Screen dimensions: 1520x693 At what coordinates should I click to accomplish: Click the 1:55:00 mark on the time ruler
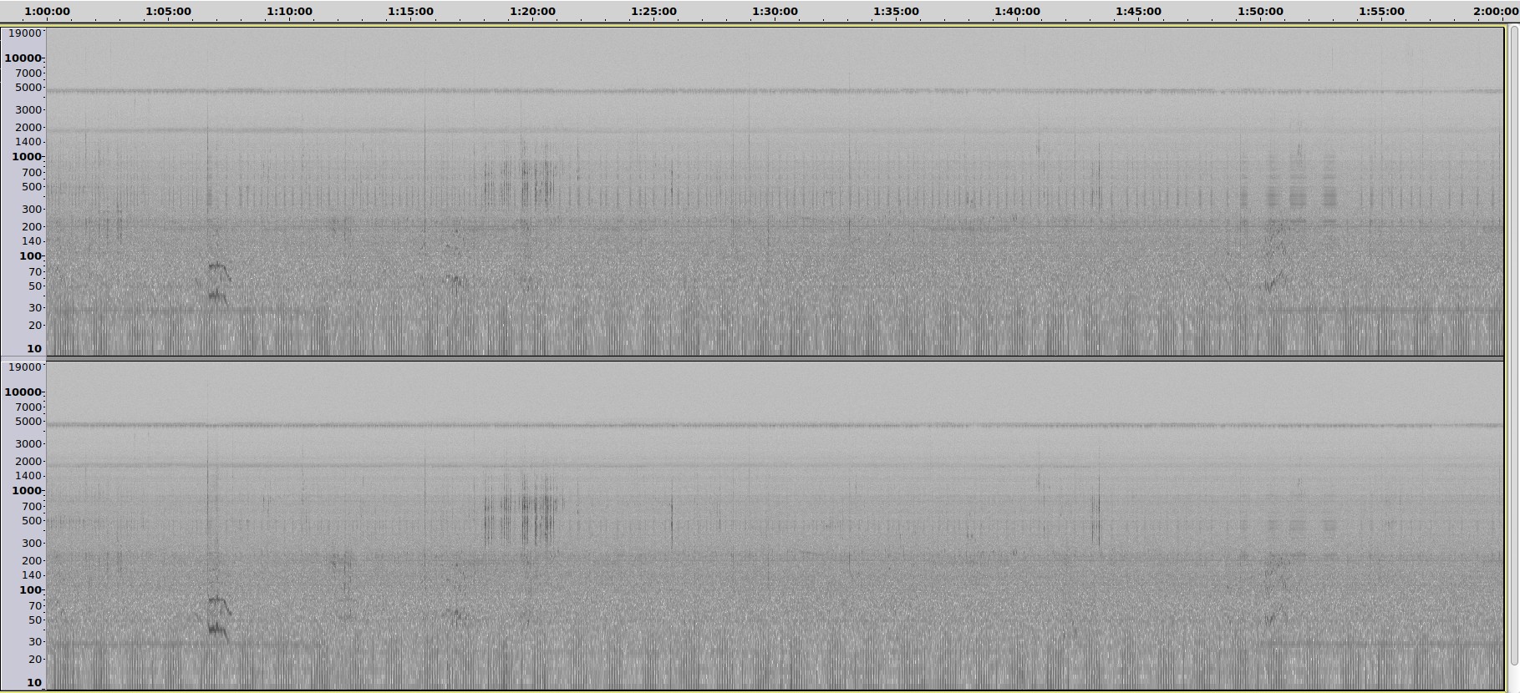pos(1381,12)
